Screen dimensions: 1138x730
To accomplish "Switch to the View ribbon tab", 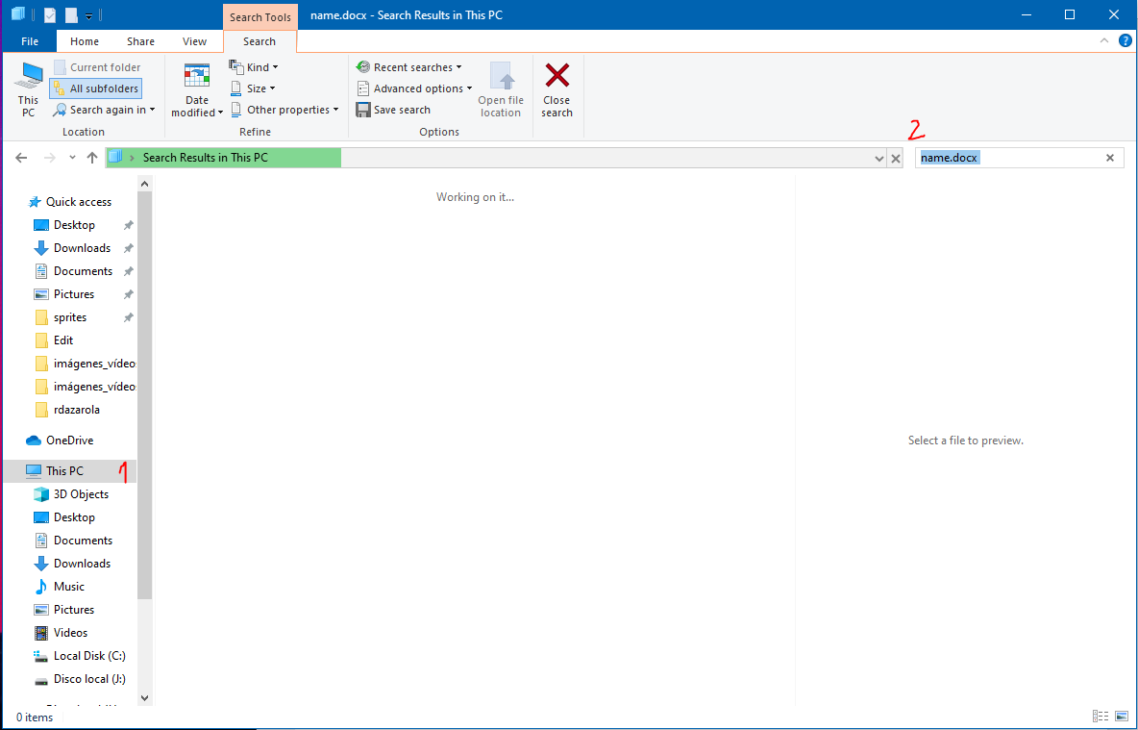I will tap(194, 41).
